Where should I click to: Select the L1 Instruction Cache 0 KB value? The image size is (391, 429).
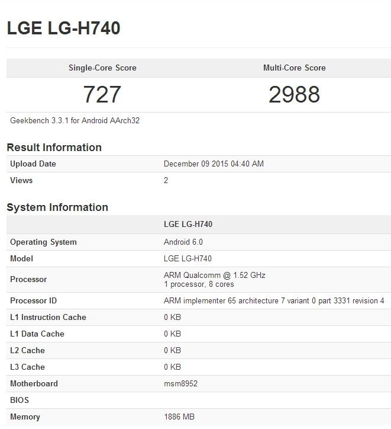click(x=172, y=317)
